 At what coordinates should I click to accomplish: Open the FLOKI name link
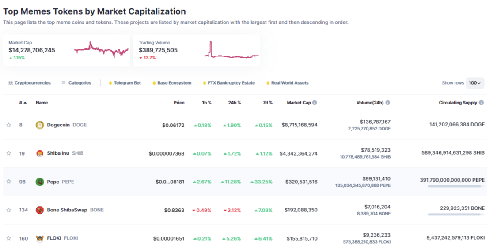tap(54, 238)
